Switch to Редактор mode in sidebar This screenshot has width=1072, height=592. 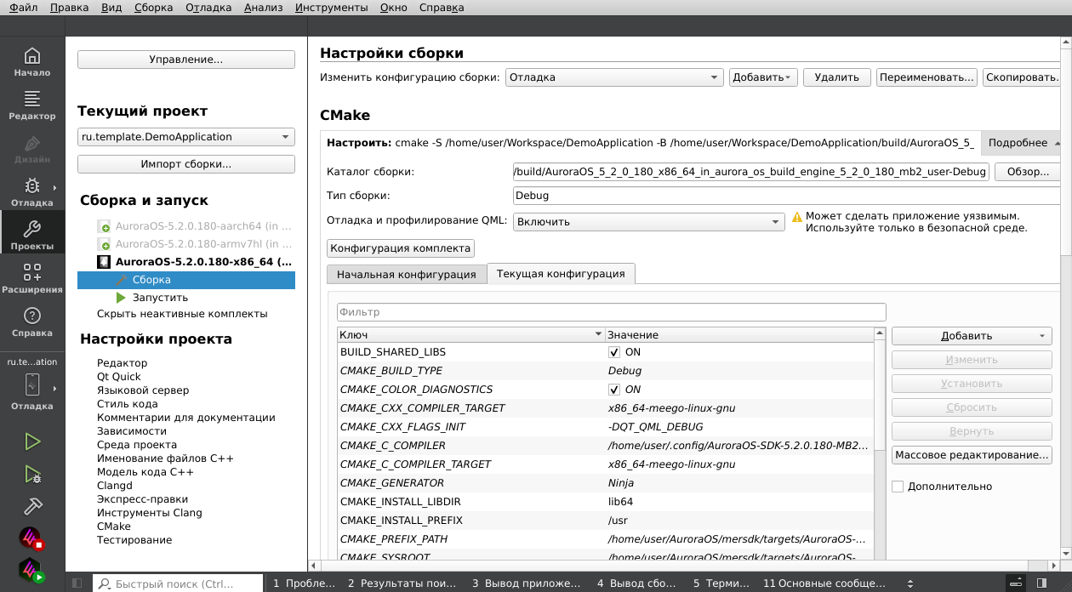(32, 105)
